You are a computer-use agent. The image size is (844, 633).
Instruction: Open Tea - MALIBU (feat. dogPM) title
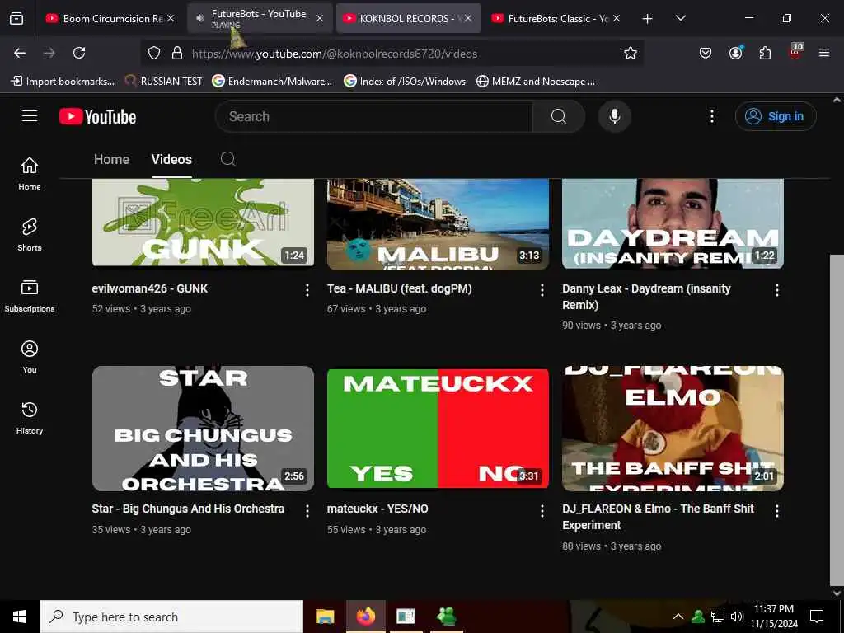tap(400, 288)
